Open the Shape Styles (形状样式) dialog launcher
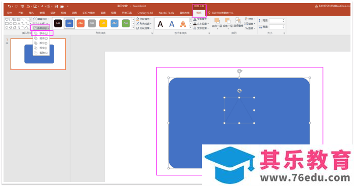Screen dimensions: 354x186 point(152,33)
